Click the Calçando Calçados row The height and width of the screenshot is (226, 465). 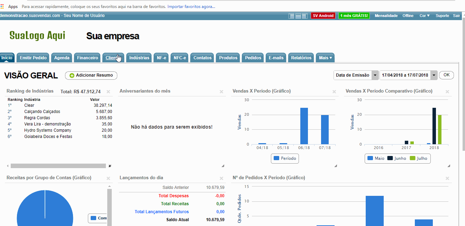[x=60, y=112]
